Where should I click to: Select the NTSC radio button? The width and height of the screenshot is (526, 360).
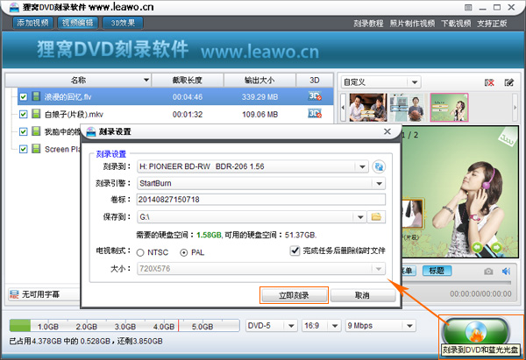pyautogui.click(x=140, y=253)
